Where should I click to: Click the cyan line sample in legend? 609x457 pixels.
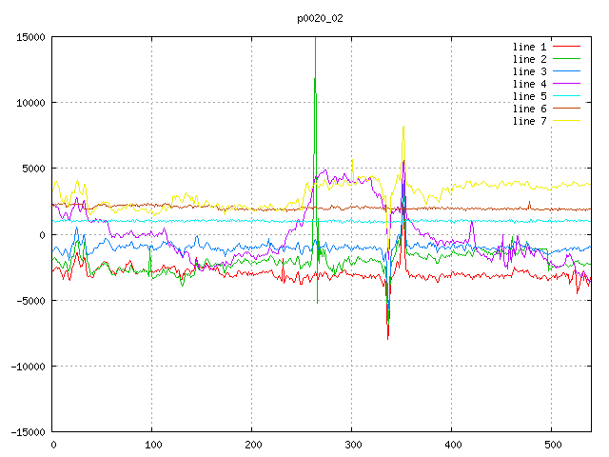click(567, 96)
